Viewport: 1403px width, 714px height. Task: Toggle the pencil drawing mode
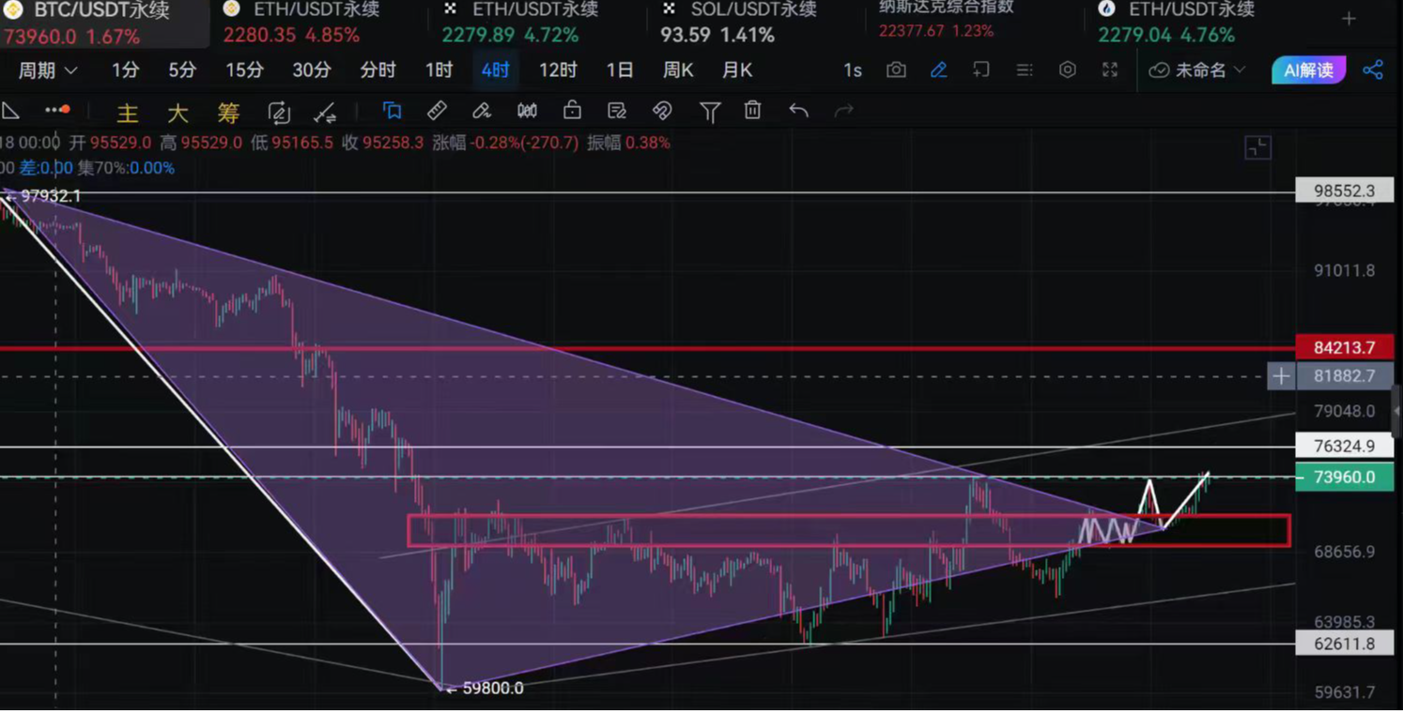click(938, 70)
